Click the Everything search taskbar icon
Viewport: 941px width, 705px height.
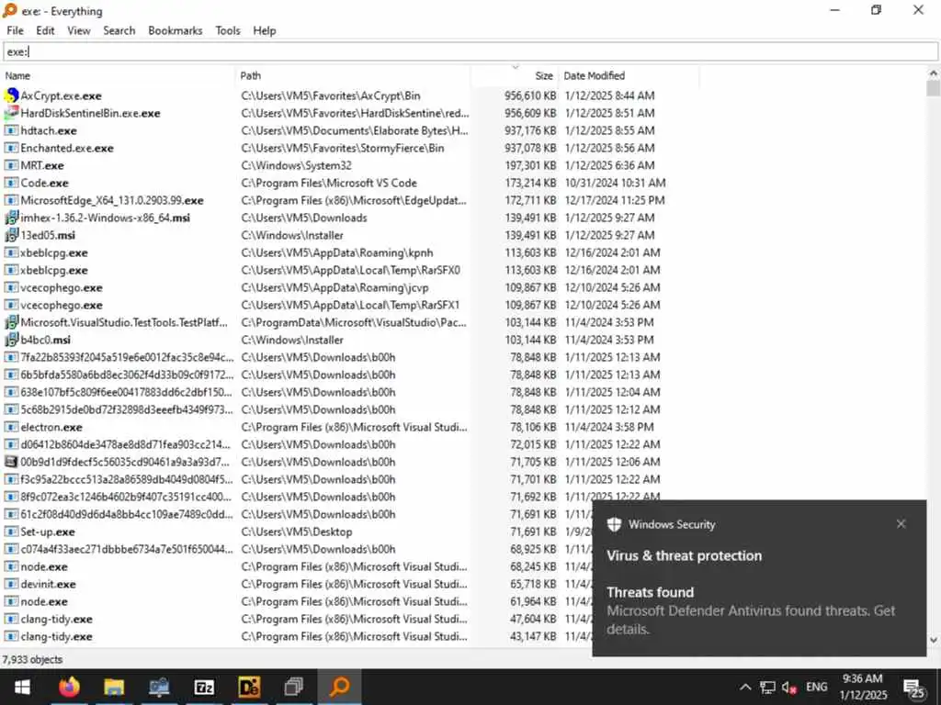coord(340,687)
